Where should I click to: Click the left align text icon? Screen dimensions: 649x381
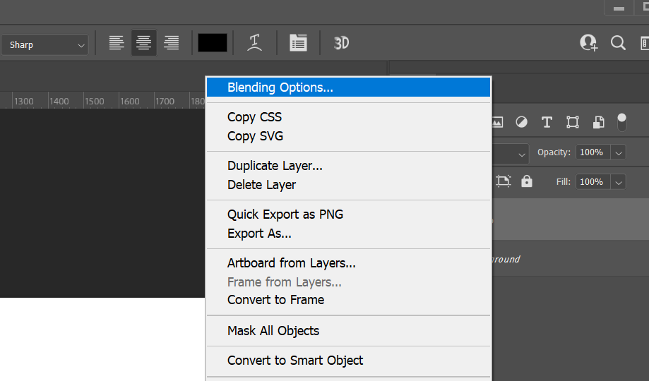point(117,43)
